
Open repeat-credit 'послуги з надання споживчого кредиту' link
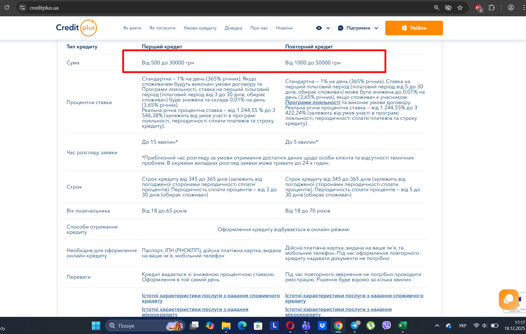pos(354,298)
